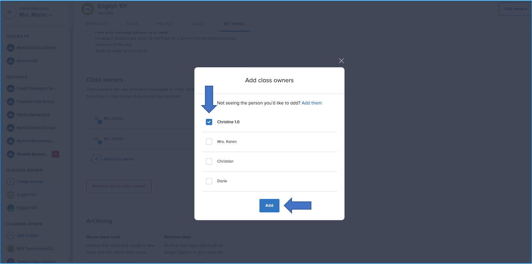The width and height of the screenshot is (532, 264).
Task: Click the Martin Elementary school icon
Action: [11, 115]
